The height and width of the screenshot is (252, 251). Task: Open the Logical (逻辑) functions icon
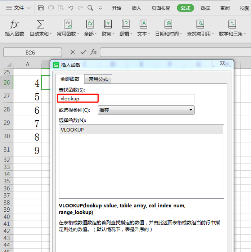(x=126, y=25)
